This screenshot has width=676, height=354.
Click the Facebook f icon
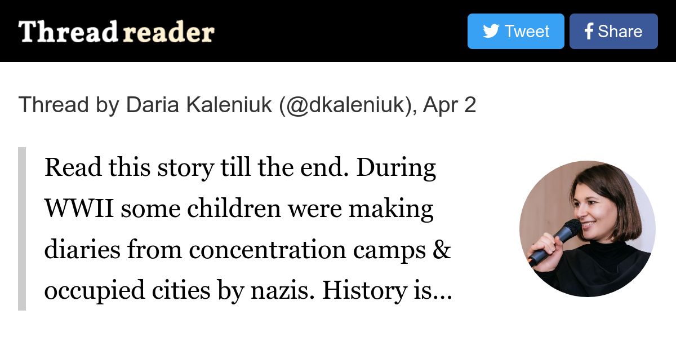[x=589, y=31]
